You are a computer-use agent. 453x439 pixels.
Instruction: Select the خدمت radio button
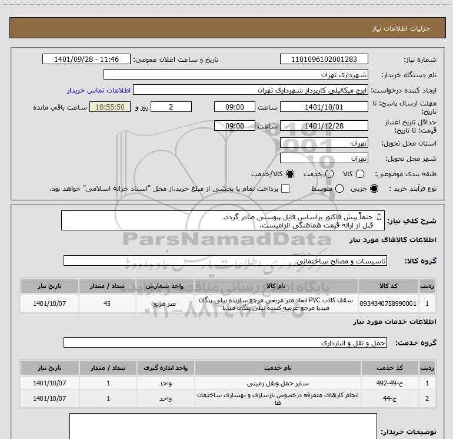coord(329,174)
